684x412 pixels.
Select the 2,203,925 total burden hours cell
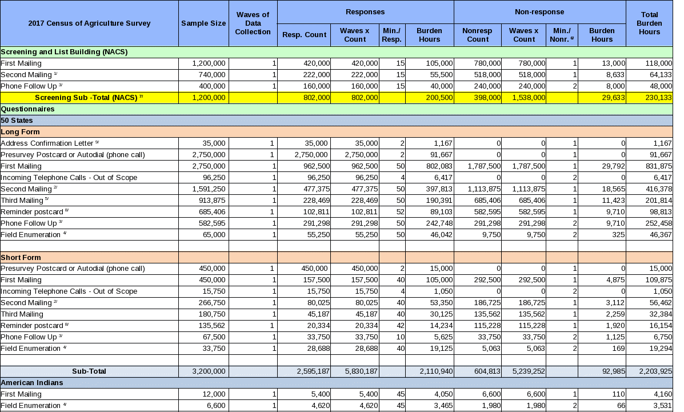point(649,371)
